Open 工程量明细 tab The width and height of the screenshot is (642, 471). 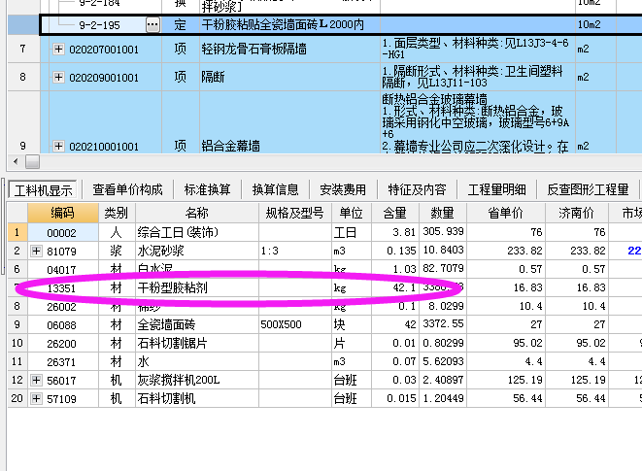496,189
